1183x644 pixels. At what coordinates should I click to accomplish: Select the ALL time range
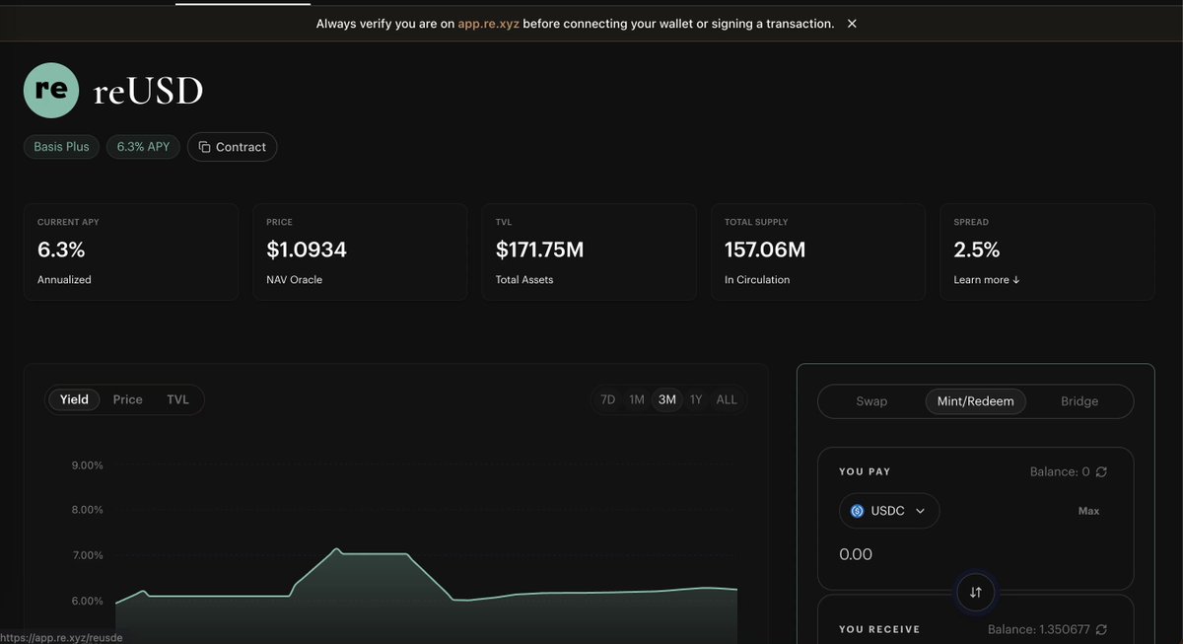pyautogui.click(x=727, y=399)
